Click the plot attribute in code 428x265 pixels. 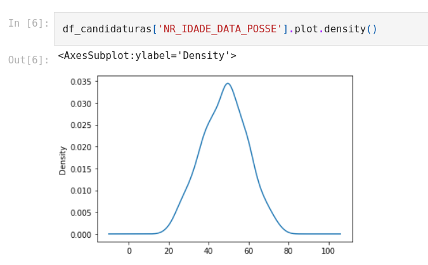coord(306,29)
